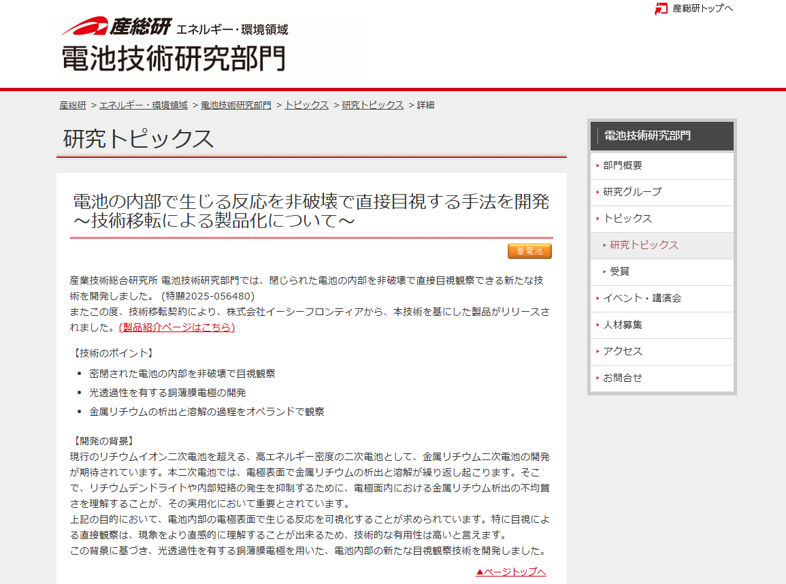
Task: Click the red arrow icon beside 産総研トップへ
Action: pos(661,9)
